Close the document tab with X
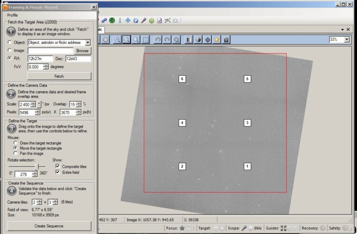 pos(348,30)
